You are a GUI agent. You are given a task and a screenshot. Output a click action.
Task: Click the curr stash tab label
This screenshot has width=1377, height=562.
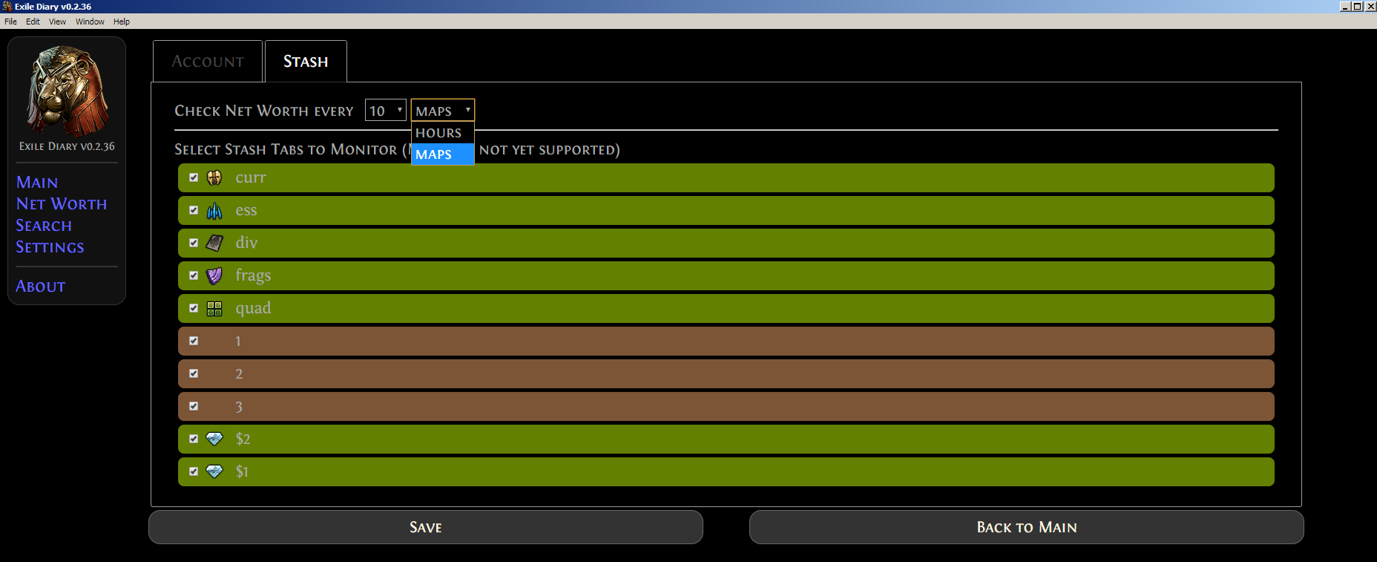click(251, 177)
